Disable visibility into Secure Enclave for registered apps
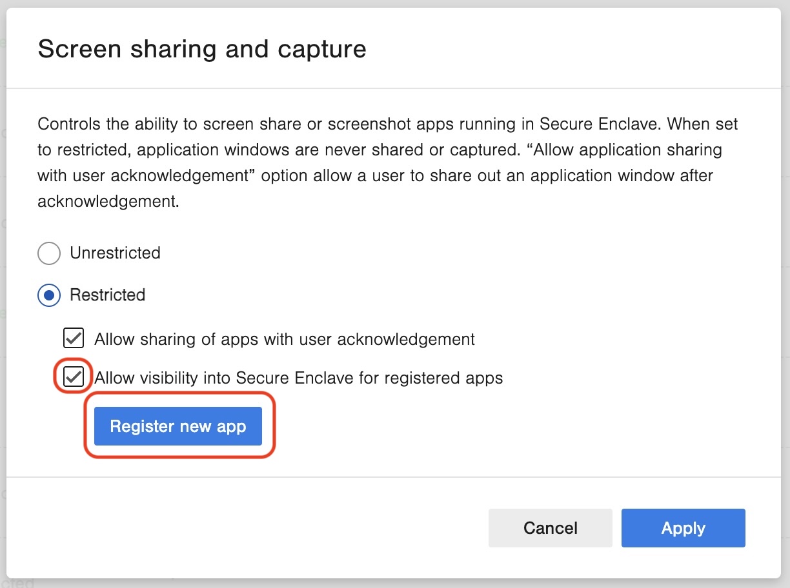Image resolution: width=790 pixels, height=588 pixels. [x=73, y=377]
